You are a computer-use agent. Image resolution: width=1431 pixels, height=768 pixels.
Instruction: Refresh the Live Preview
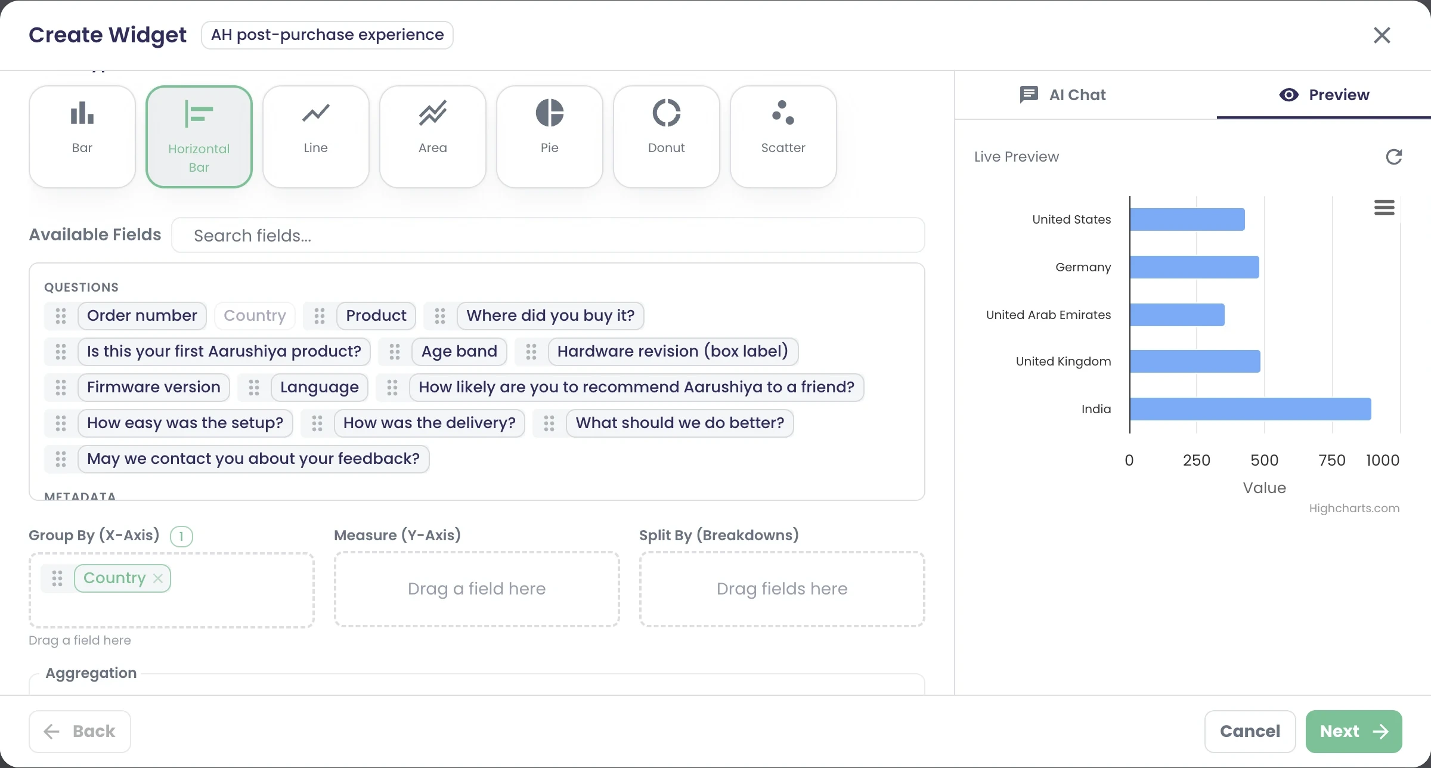pyautogui.click(x=1393, y=157)
